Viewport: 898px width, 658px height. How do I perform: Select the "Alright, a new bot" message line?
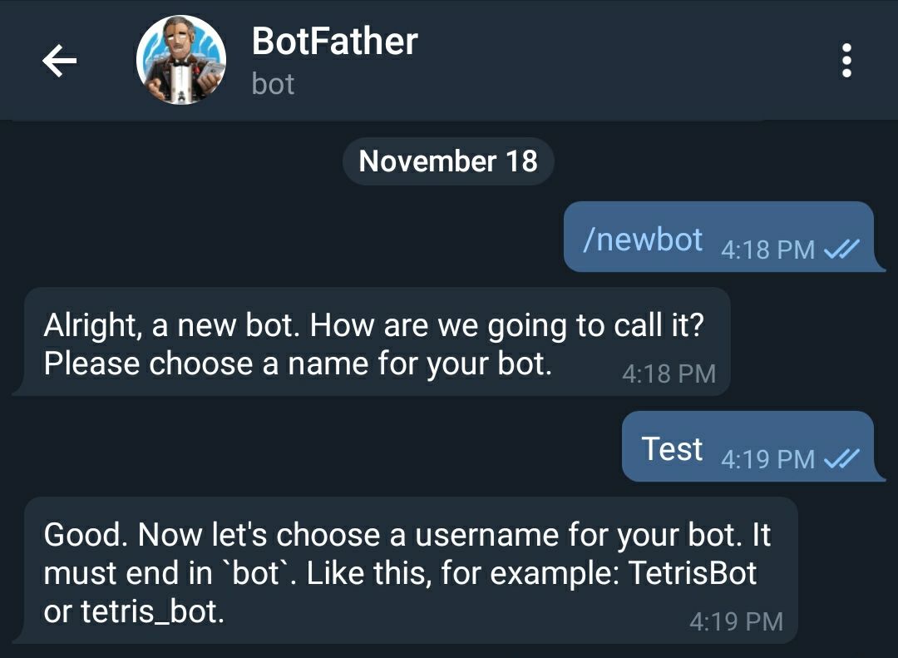pos(373,324)
